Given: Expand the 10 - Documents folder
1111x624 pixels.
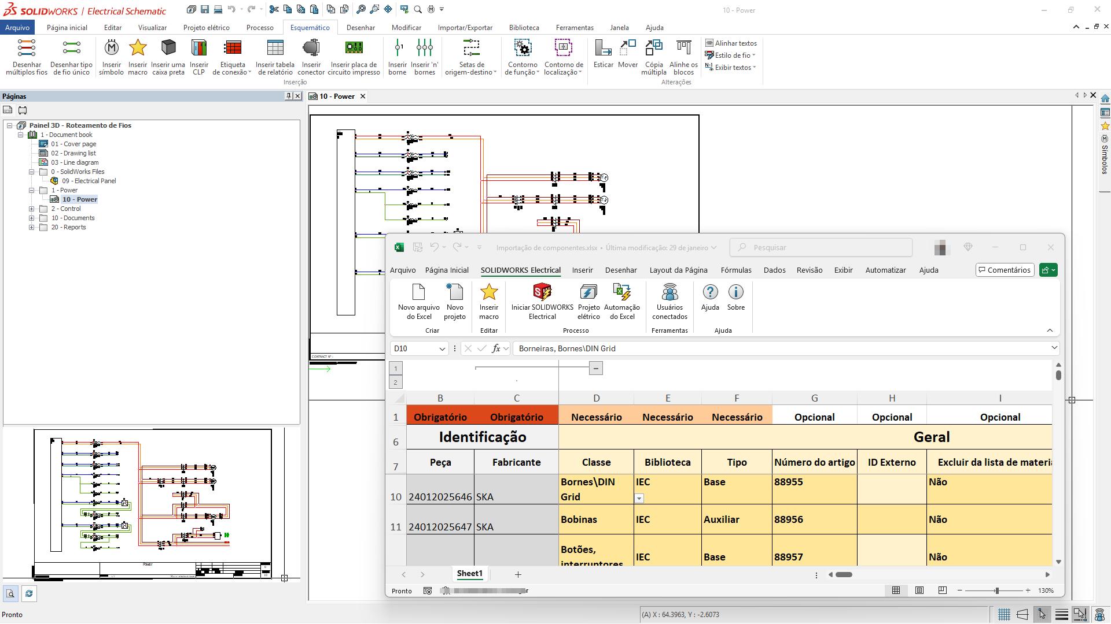Looking at the screenshot, I should (x=32, y=218).
